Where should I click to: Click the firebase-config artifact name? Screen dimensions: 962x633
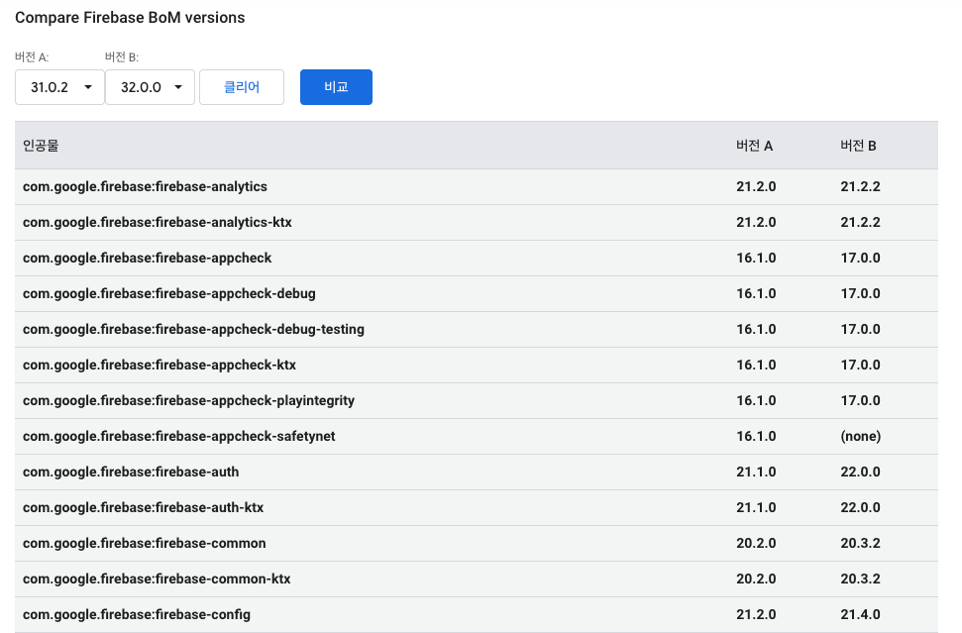pos(136,614)
